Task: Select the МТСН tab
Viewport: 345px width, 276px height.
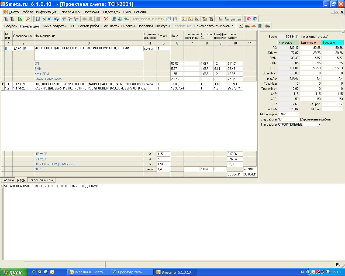Action: [21, 180]
